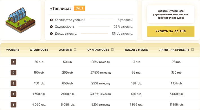This screenshot has width=200, height=110.
Task: Click the 1 131 rub. profit limit cell
Action: coord(177,83)
